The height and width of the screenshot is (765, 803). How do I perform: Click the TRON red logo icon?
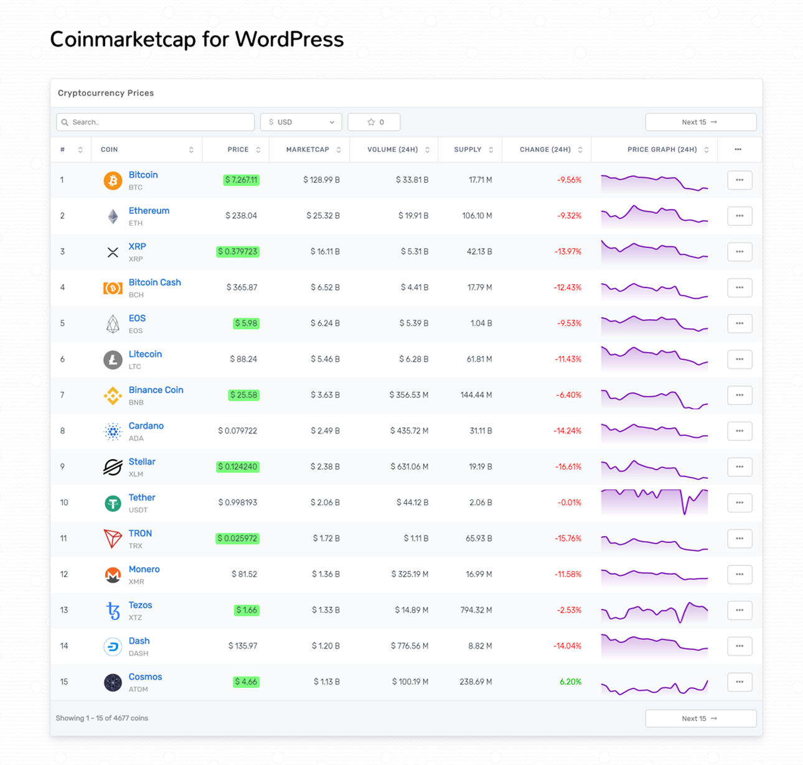pos(113,539)
